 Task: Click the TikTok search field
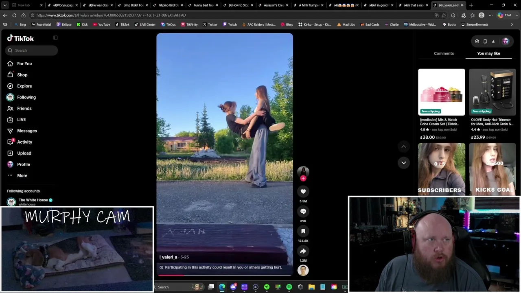click(x=32, y=50)
